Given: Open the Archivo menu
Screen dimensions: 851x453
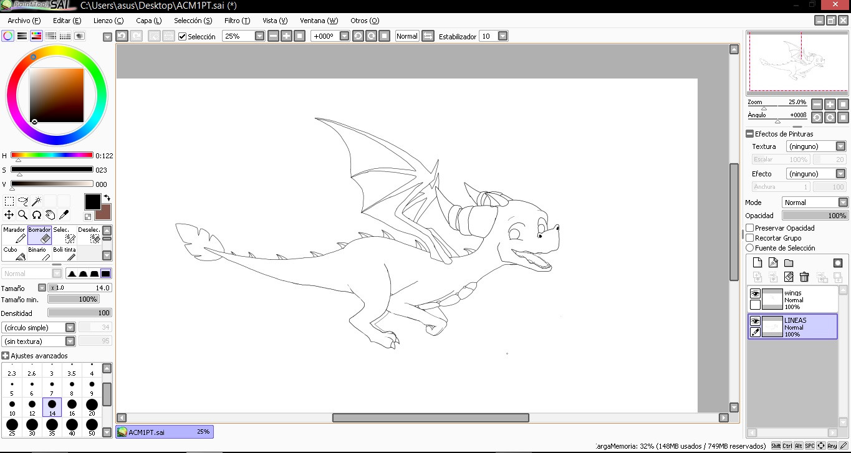Looking at the screenshot, I should click(x=24, y=21).
